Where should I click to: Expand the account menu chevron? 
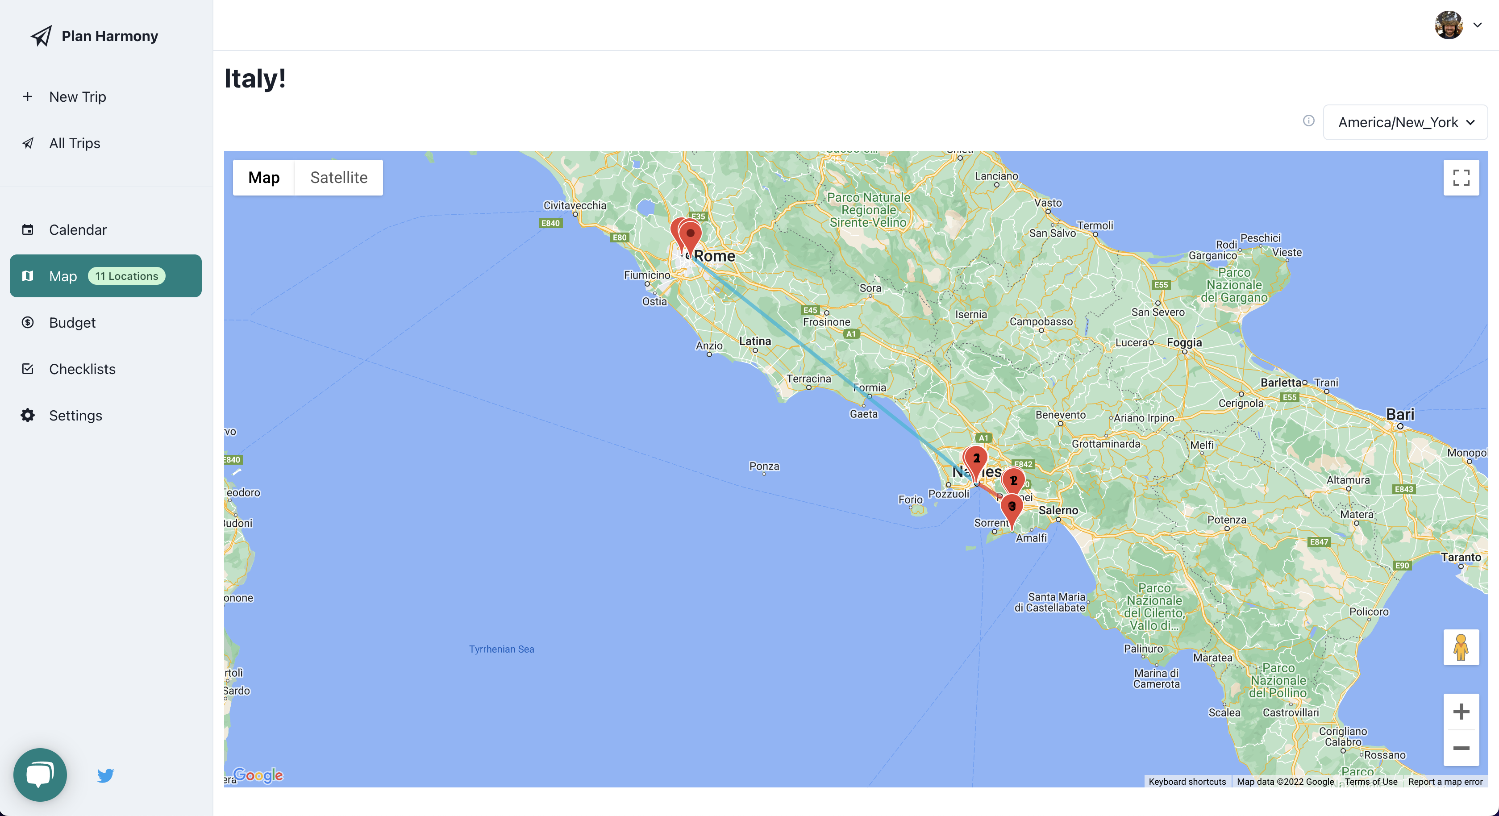[x=1478, y=25]
